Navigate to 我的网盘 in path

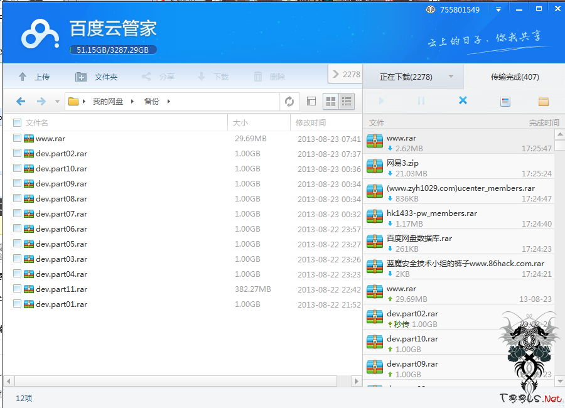108,101
